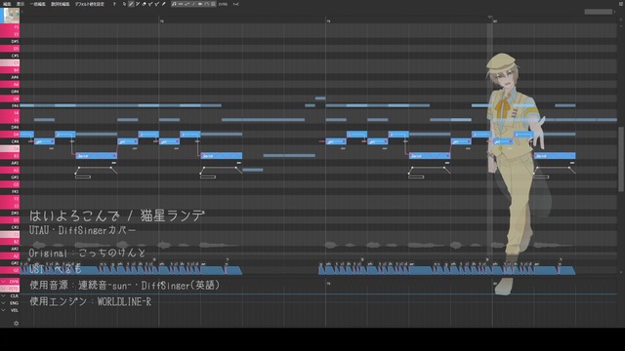The height and width of the screenshot is (351, 625).
Task: Click the singer portrait thumbnail top-left
Action: coord(10,16)
